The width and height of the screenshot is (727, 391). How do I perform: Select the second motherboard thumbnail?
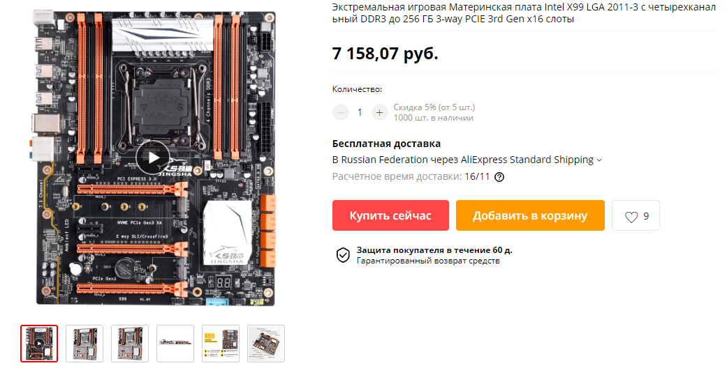[x=85, y=344]
